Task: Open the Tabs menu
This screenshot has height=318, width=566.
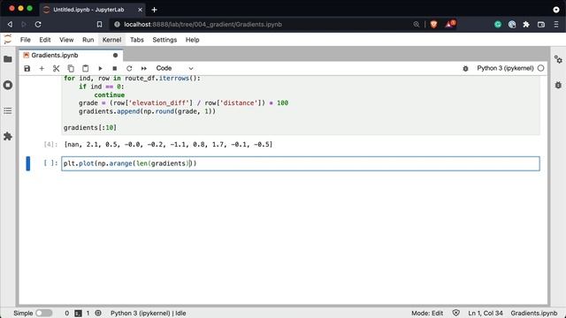Action: (x=137, y=40)
